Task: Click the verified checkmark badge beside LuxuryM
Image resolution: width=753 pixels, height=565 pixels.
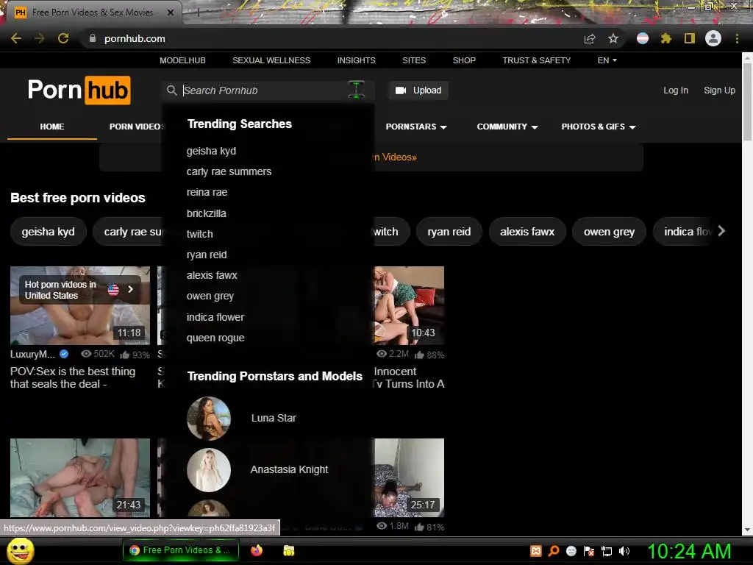Action: [64, 354]
